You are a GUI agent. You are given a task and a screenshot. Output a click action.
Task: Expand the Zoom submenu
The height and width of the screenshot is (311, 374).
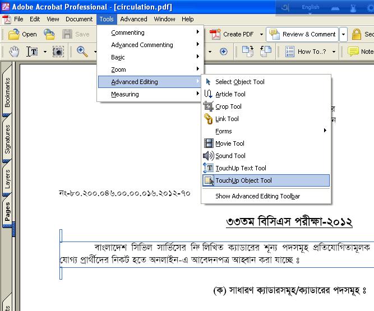pos(150,69)
